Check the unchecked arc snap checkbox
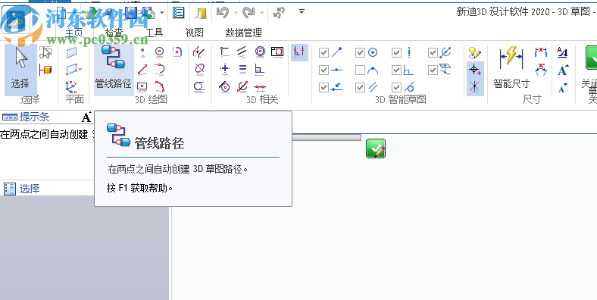 pos(360,70)
